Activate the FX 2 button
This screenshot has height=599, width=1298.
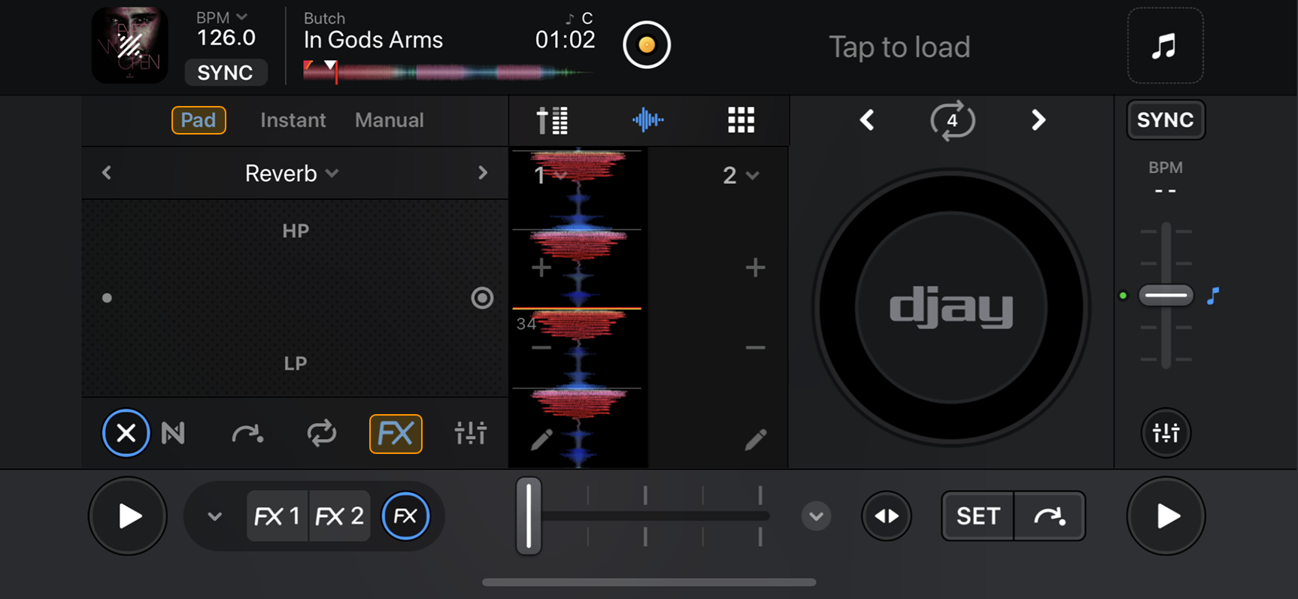(x=340, y=516)
